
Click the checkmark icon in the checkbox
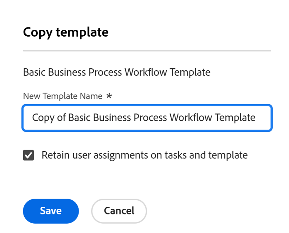(29, 155)
